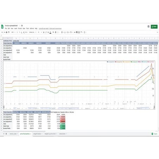This screenshot has width=159, height=159.
Task: Select the darkest red deviation cell
Action: (x=63, y=121)
